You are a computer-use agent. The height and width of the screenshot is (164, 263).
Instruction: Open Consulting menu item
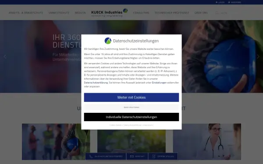[x=141, y=13]
